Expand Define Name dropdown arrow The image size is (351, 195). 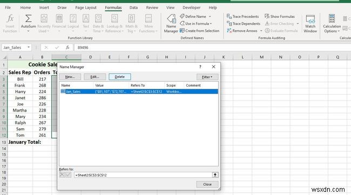(x=210, y=17)
